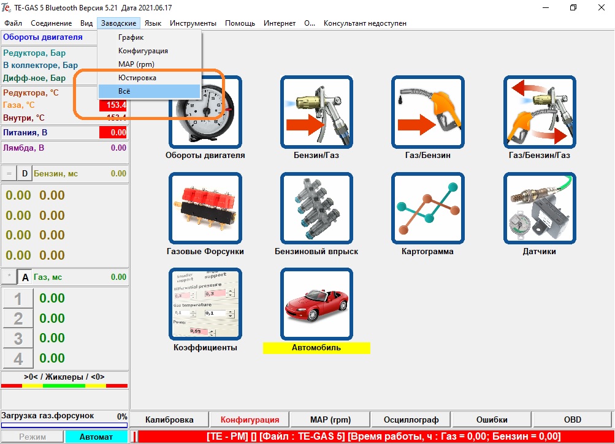Open the Соединение menu

point(52,23)
